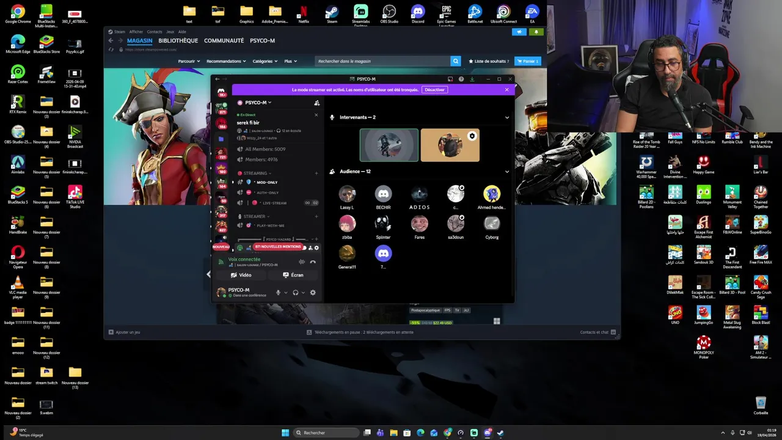
Task: Open the Discord inbox icon in title bar
Action: [x=450, y=79]
